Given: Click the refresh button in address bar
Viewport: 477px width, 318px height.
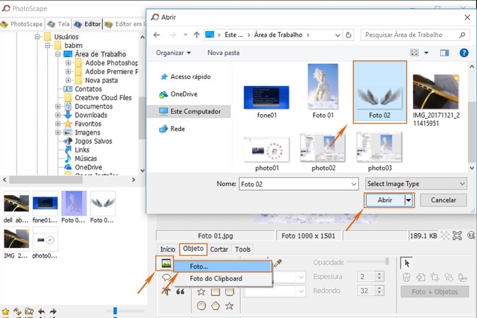Looking at the screenshot, I should pyautogui.click(x=349, y=35).
